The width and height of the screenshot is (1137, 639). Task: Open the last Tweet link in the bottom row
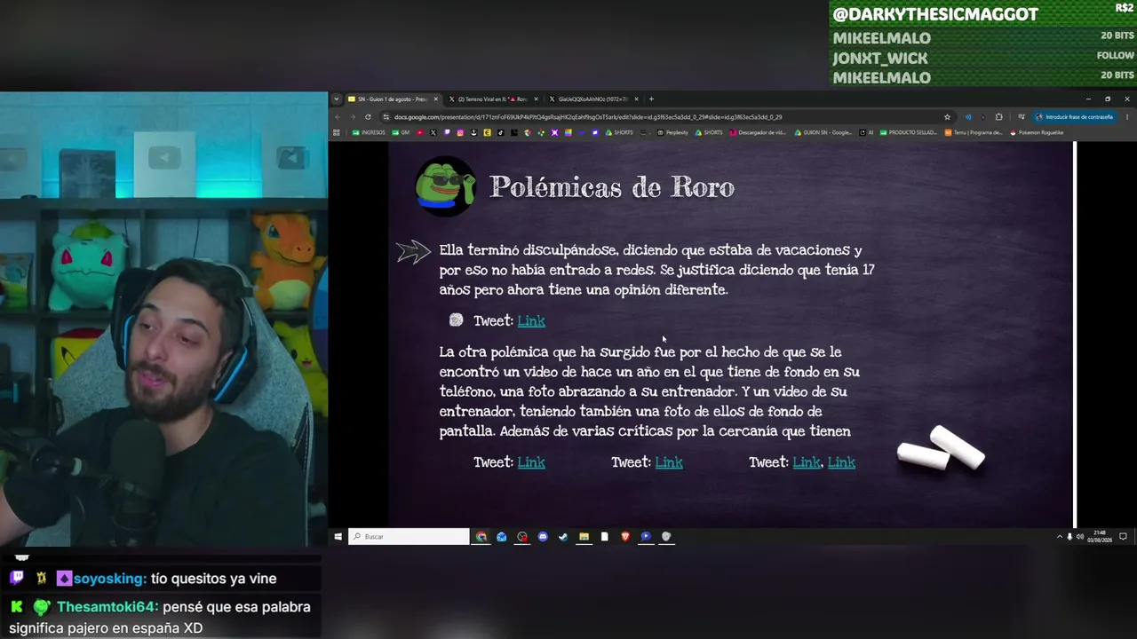click(841, 462)
